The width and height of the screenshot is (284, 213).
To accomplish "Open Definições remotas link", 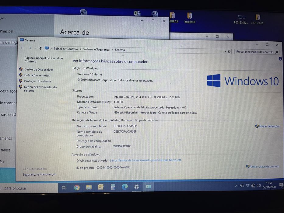I will coord(37,75).
